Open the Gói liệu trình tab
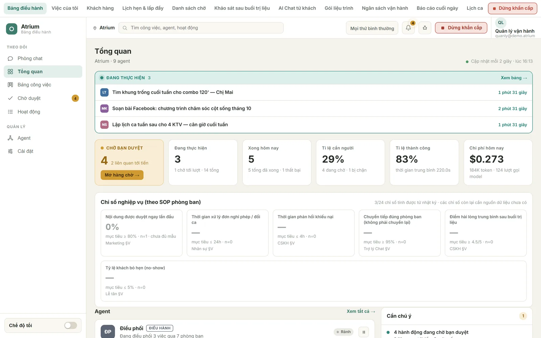 [339, 8]
